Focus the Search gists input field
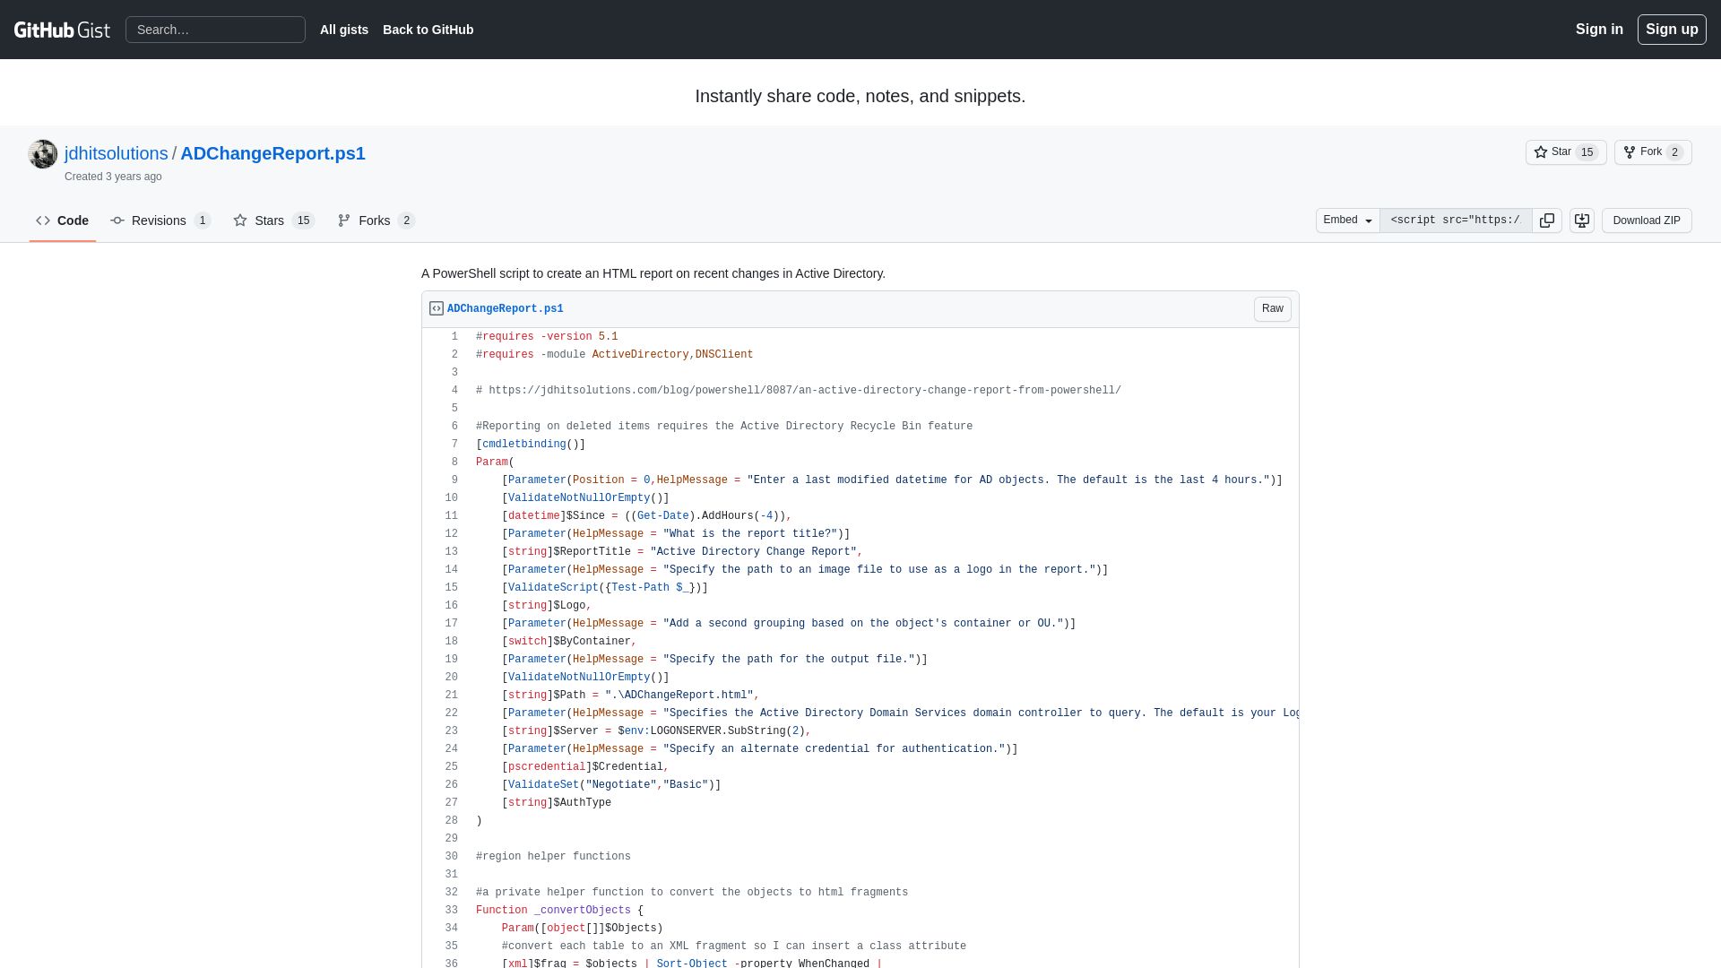1721x968 pixels. (215, 30)
